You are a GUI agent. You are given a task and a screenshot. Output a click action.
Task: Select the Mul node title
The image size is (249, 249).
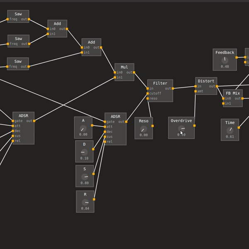(124, 67)
